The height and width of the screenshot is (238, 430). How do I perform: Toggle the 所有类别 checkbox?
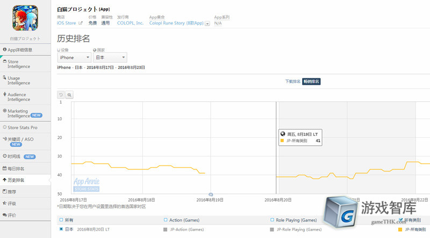(x=401, y=220)
